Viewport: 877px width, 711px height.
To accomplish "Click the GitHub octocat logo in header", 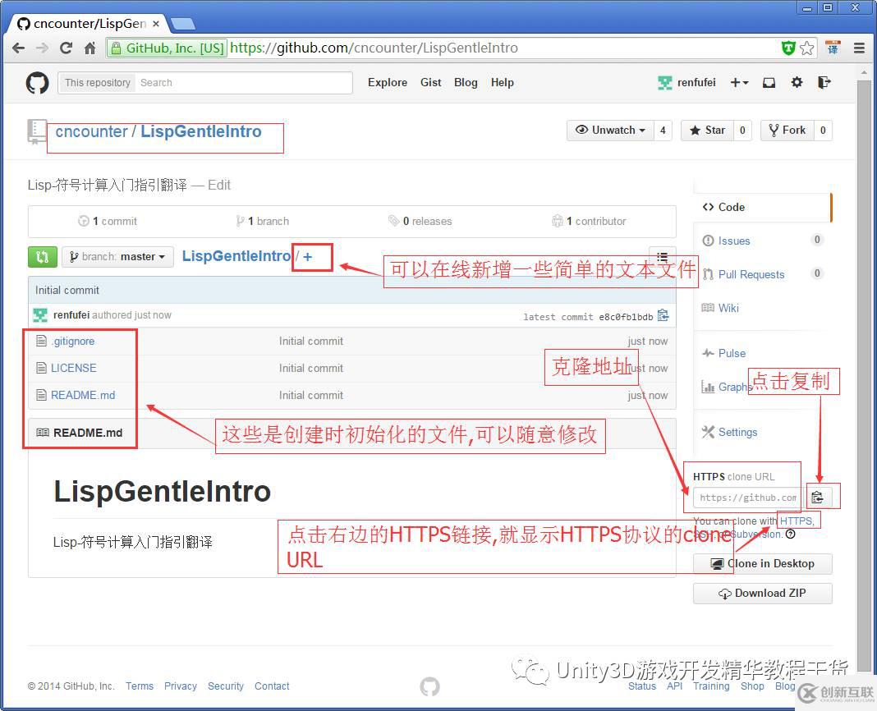I will coord(37,83).
